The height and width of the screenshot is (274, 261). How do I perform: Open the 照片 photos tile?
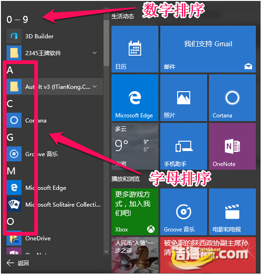[184, 98]
